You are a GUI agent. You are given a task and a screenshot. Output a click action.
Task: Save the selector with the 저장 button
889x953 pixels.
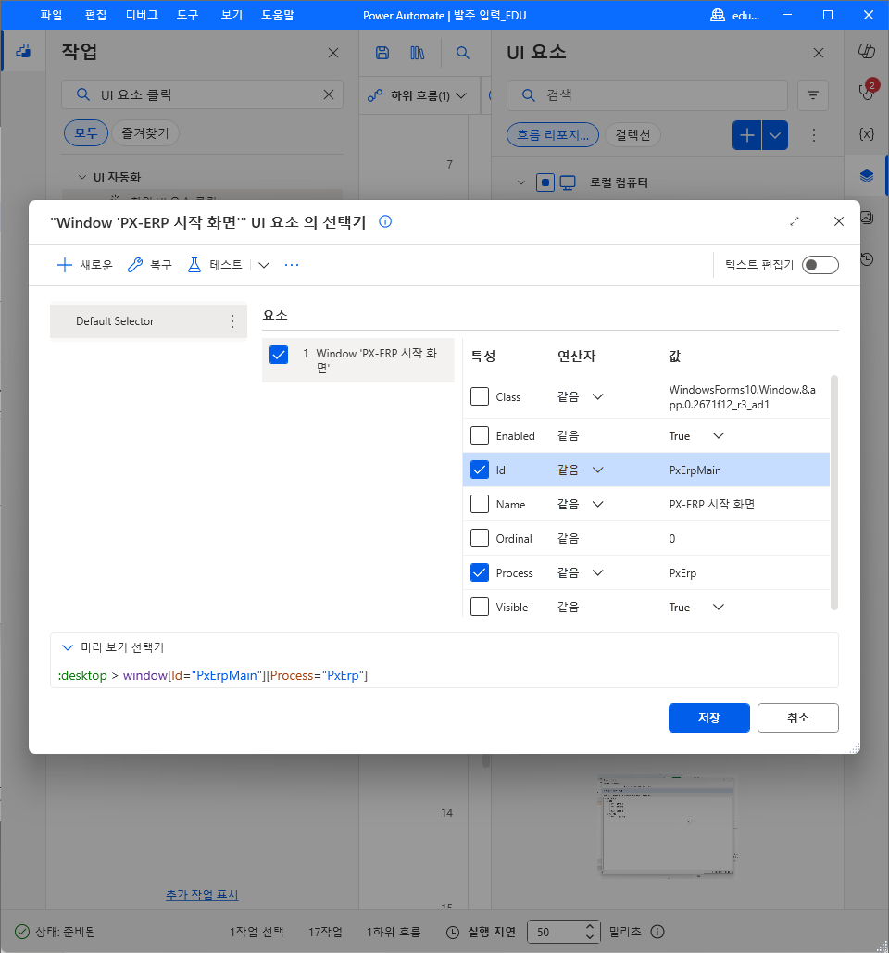pos(709,718)
